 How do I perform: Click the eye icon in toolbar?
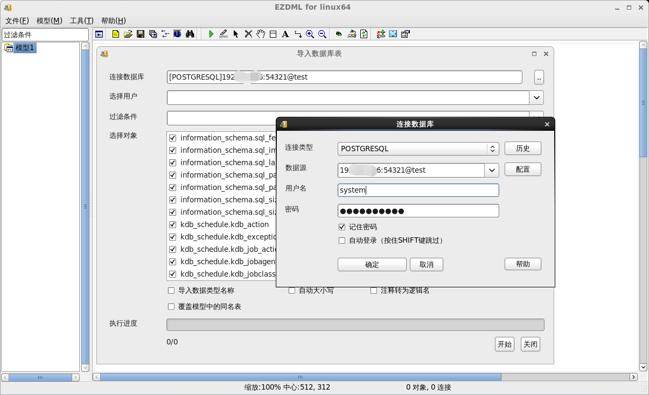click(x=339, y=34)
